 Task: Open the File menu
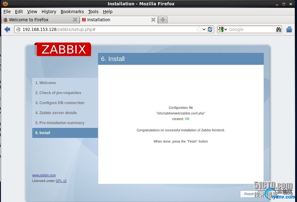[7, 12]
